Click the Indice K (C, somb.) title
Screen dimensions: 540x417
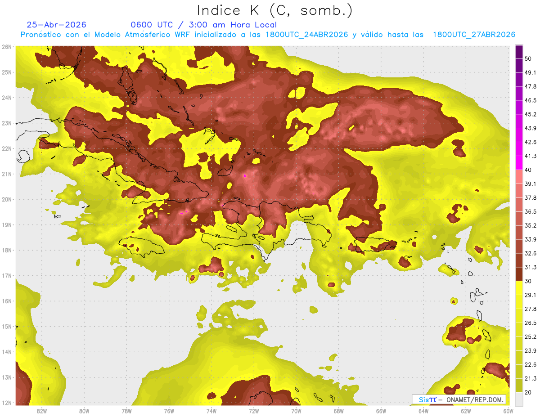click(275, 10)
